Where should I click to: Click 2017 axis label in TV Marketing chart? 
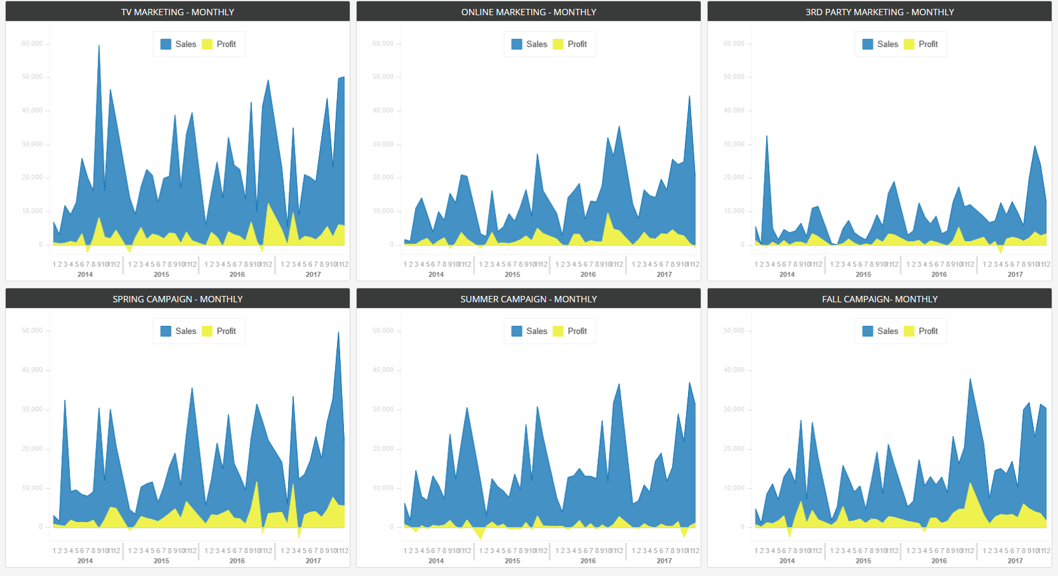pyautogui.click(x=314, y=274)
